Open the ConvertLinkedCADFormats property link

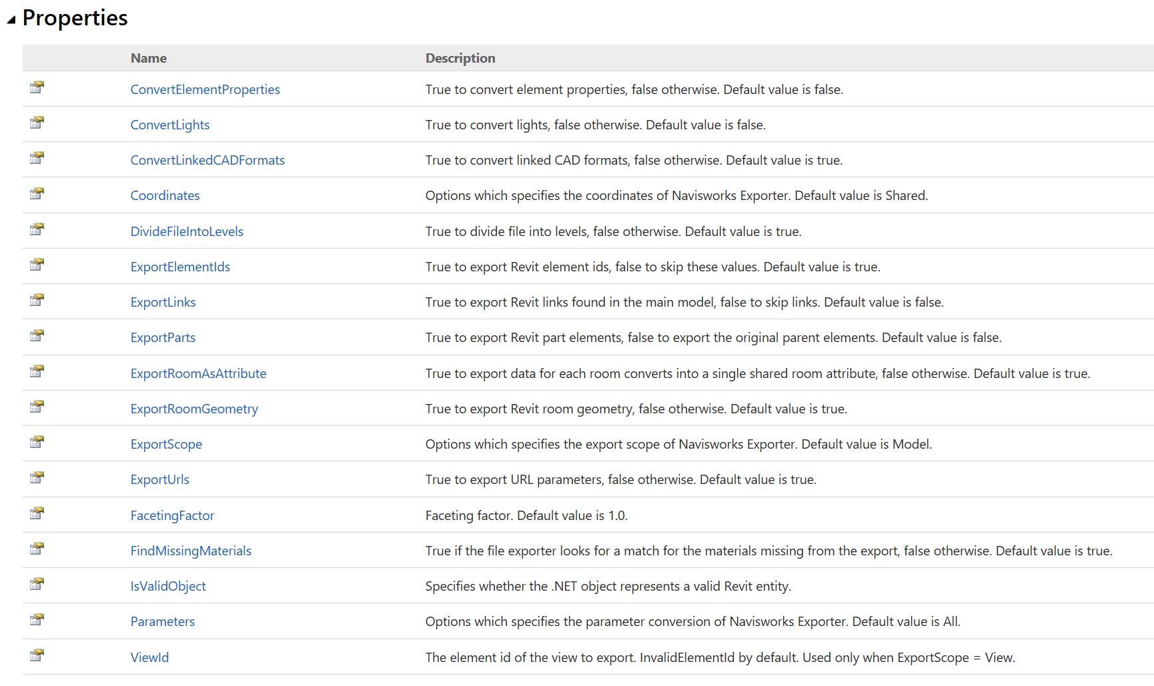pos(207,160)
